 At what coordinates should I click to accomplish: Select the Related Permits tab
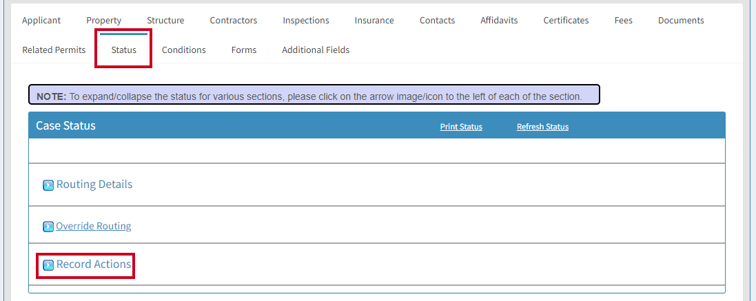54,50
